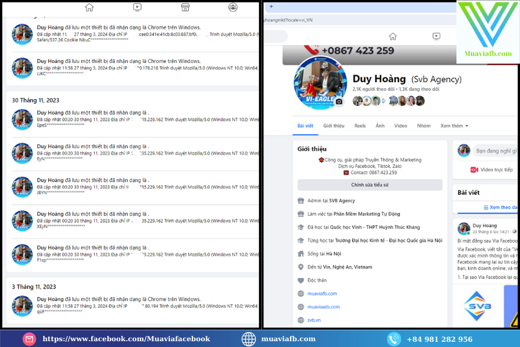Image resolution: width=520 pixels, height=347 pixels.
Task: Click avatar of the XEyN cookie entry
Action: tap(22, 221)
